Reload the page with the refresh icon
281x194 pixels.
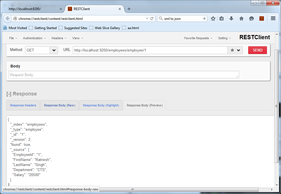coord(152,18)
